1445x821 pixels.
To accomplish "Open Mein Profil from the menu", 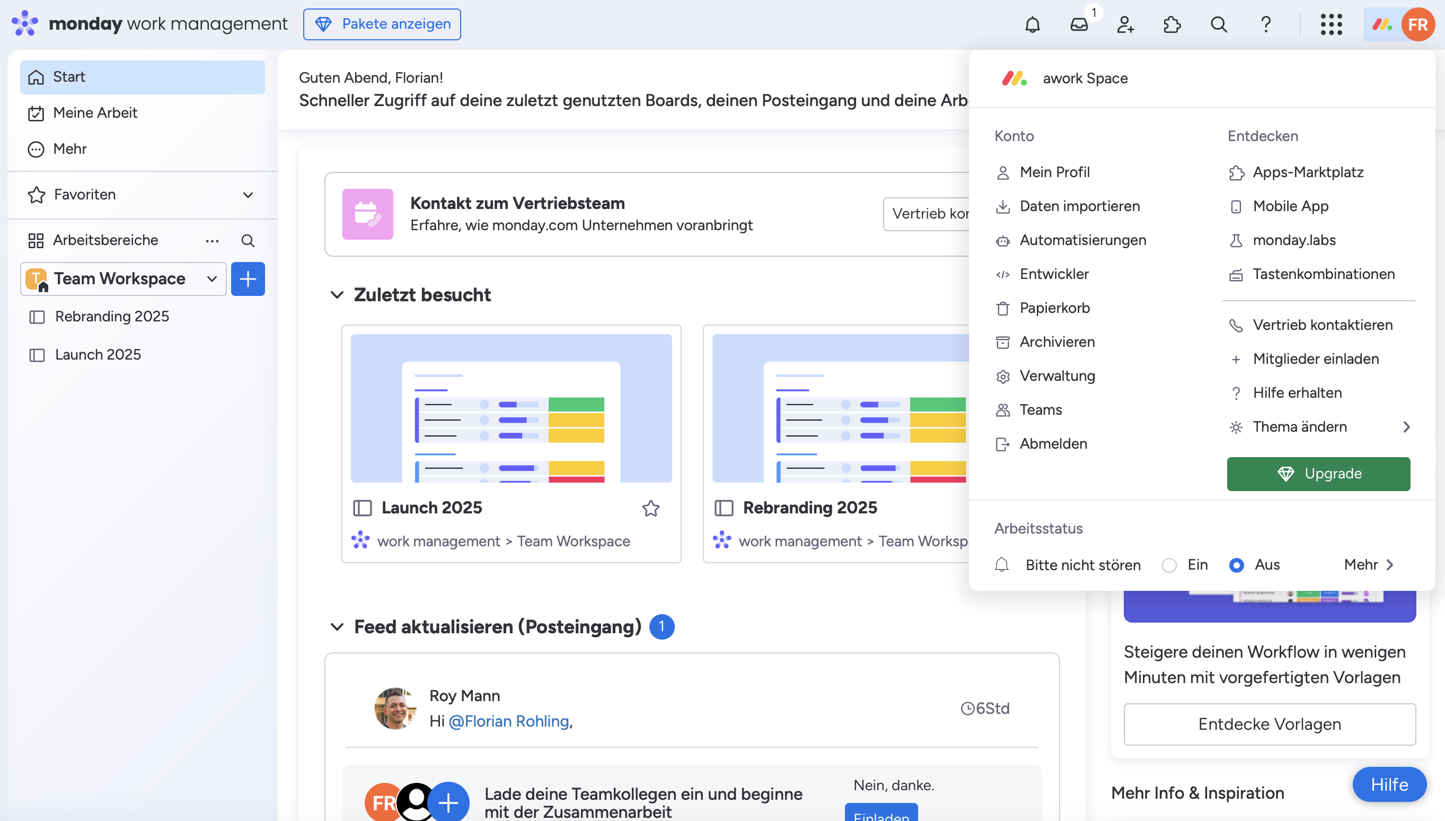I will point(1043,172).
